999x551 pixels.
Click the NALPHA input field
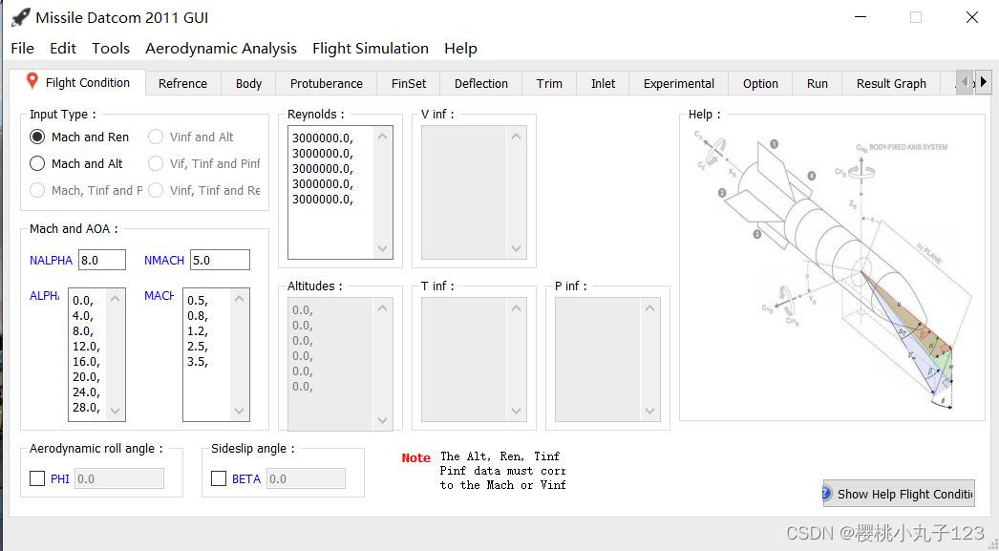click(102, 260)
